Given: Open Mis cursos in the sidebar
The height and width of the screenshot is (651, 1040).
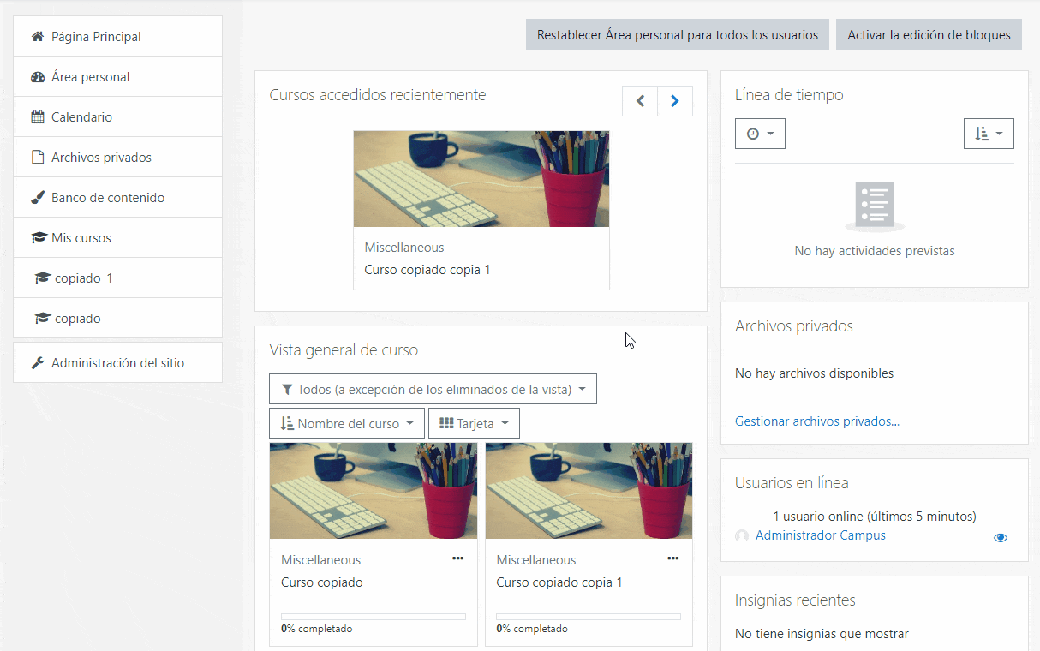Looking at the screenshot, I should click(x=81, y=238).
